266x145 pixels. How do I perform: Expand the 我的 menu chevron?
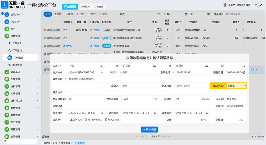point(38,29)
